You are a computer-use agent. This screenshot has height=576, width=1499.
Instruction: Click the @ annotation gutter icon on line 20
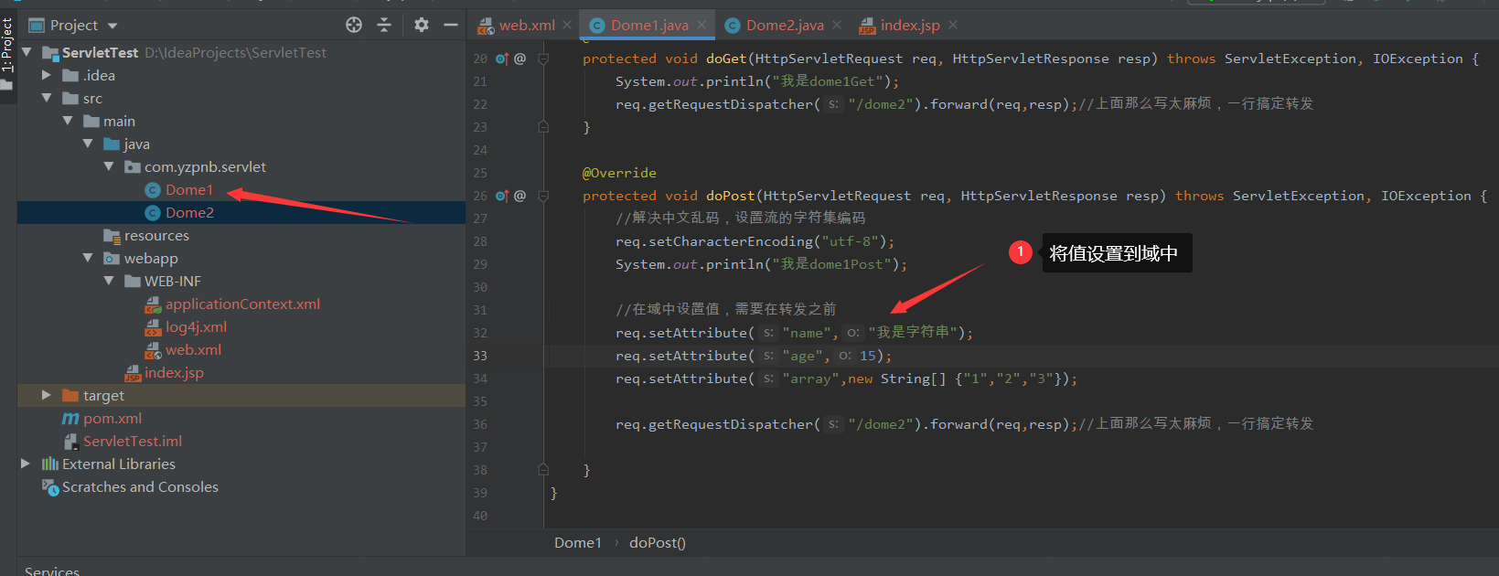point(519,59)
